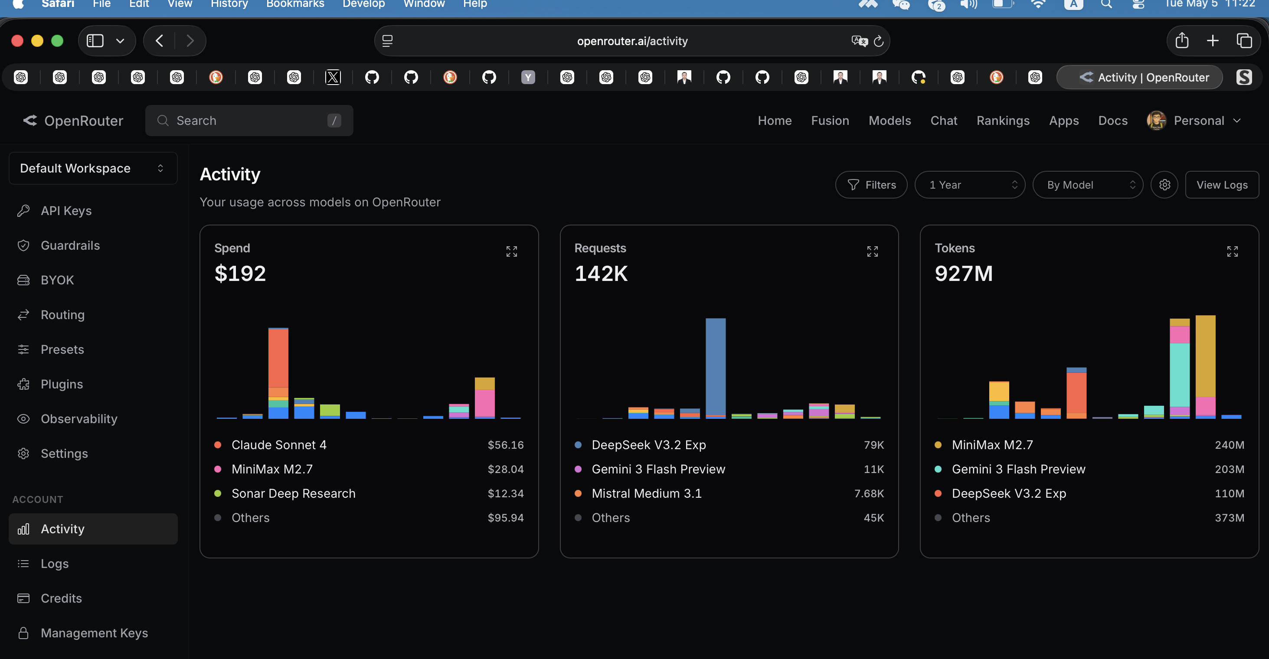Go forward with the Safari forward arrow

[x=190, y=41]
